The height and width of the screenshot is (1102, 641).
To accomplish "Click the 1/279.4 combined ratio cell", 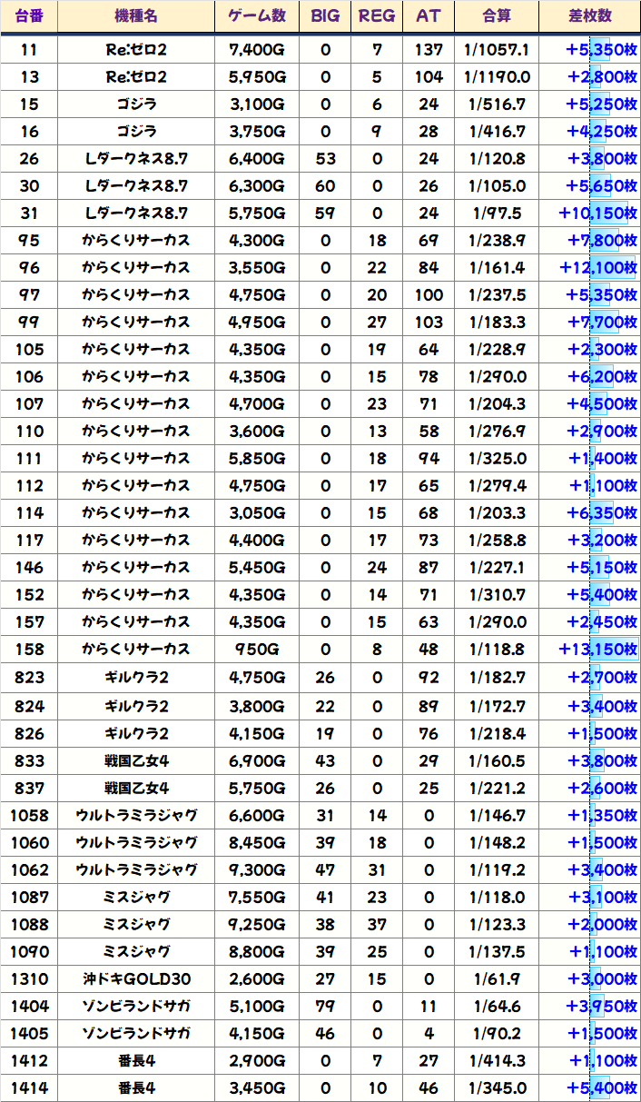I will 497,485.
